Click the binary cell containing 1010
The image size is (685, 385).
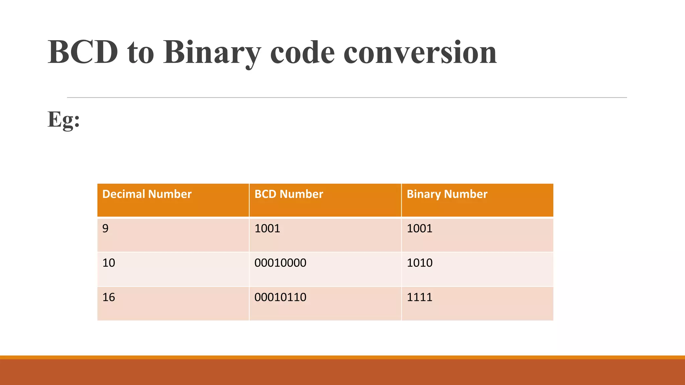point(419,263)
